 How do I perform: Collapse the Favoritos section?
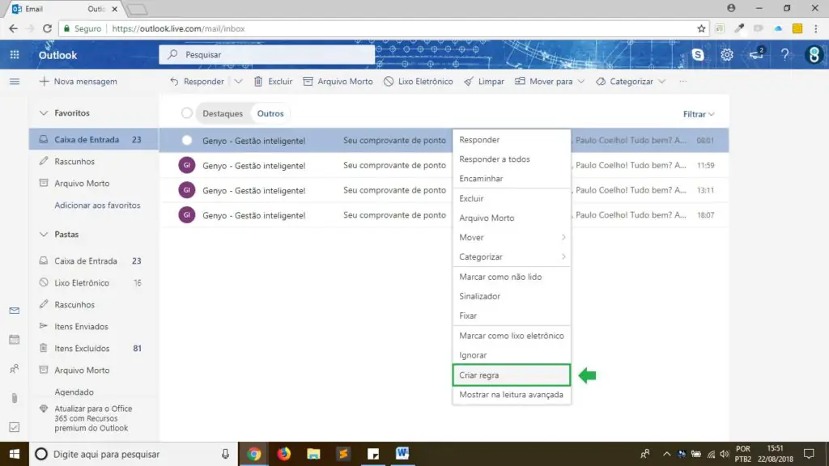(44, 113)
